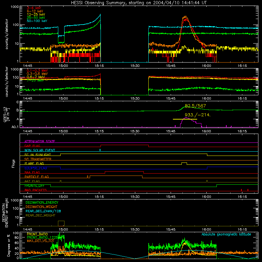
Task: Select the 25-50 keV legend label
Action: [36, 18]
